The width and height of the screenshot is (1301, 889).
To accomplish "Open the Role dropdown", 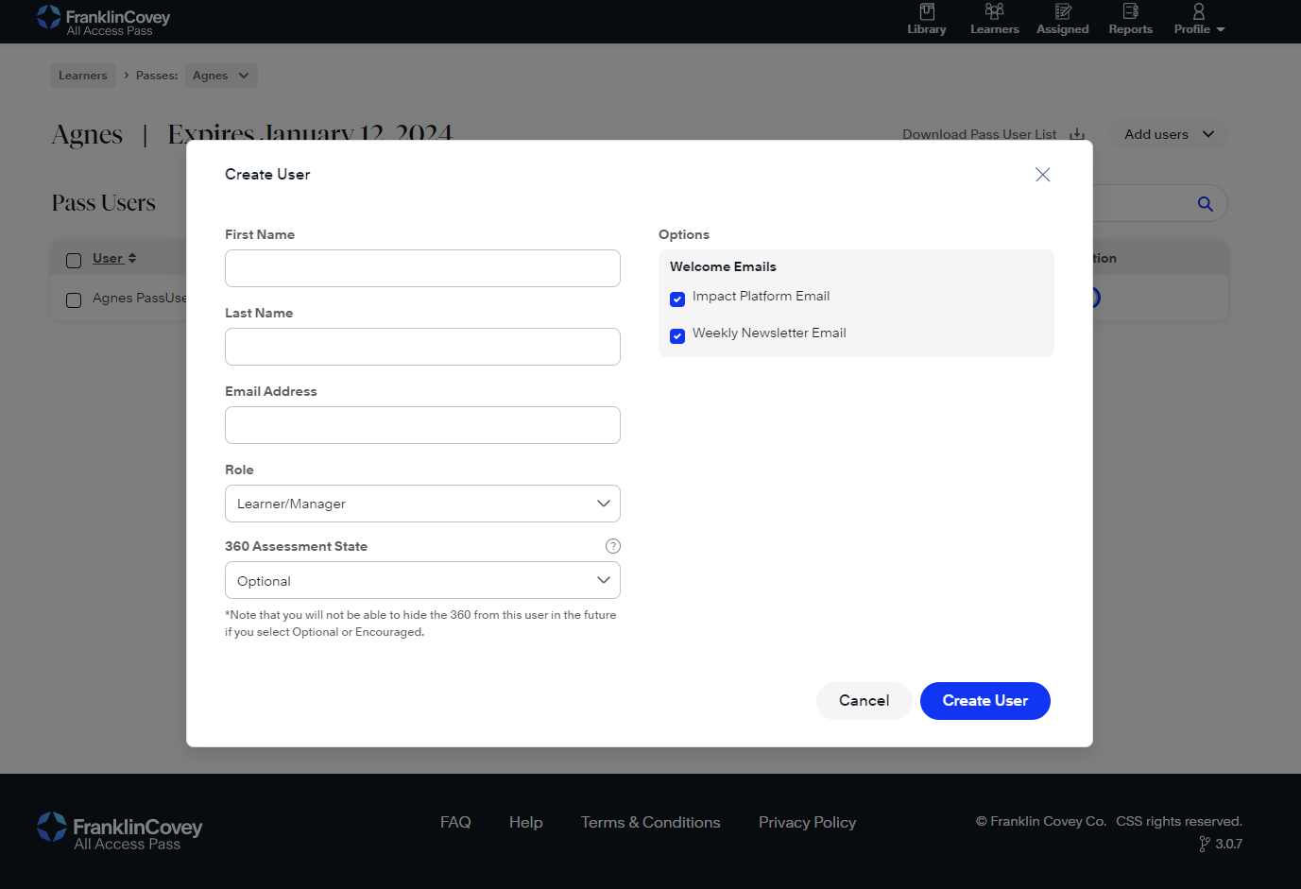I will tap(422, 504).
